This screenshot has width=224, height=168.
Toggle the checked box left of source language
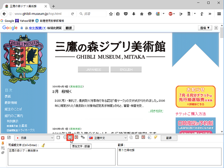9,138
